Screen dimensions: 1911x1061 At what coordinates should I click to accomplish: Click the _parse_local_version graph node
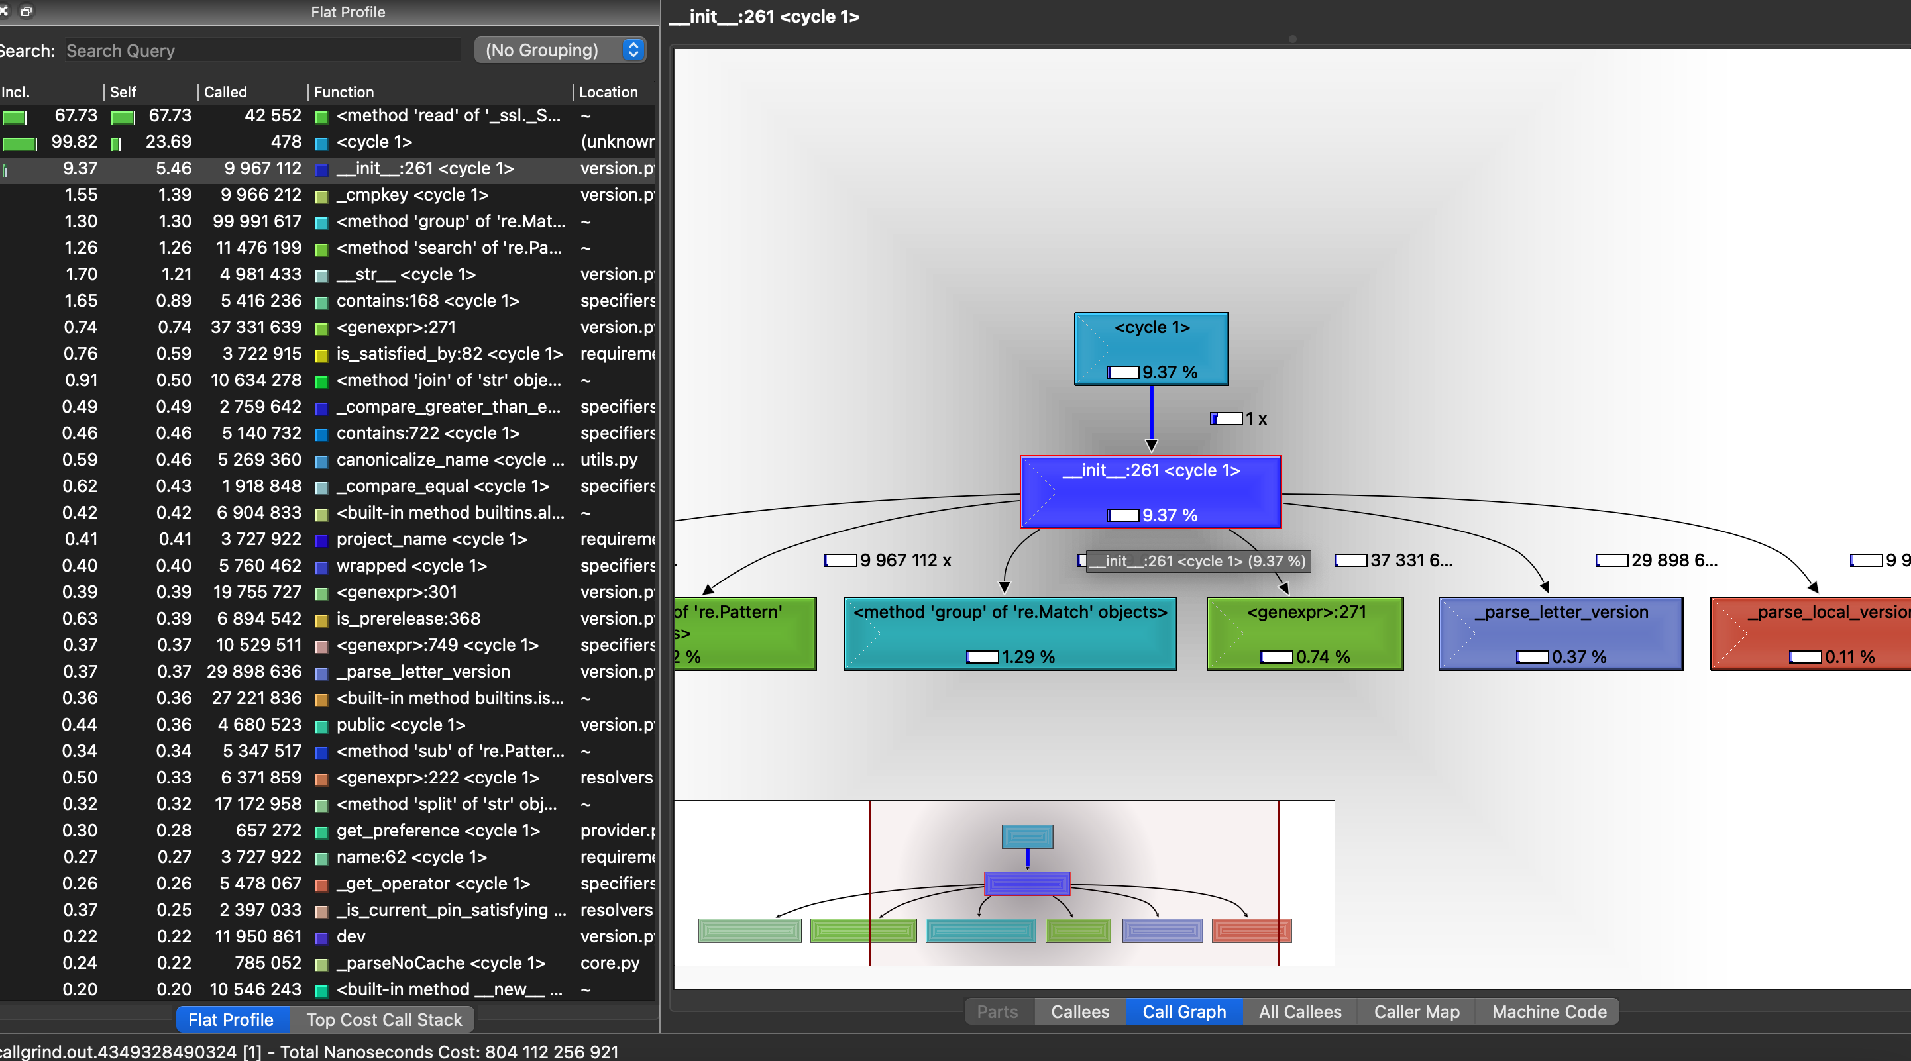pos(1811,634)
